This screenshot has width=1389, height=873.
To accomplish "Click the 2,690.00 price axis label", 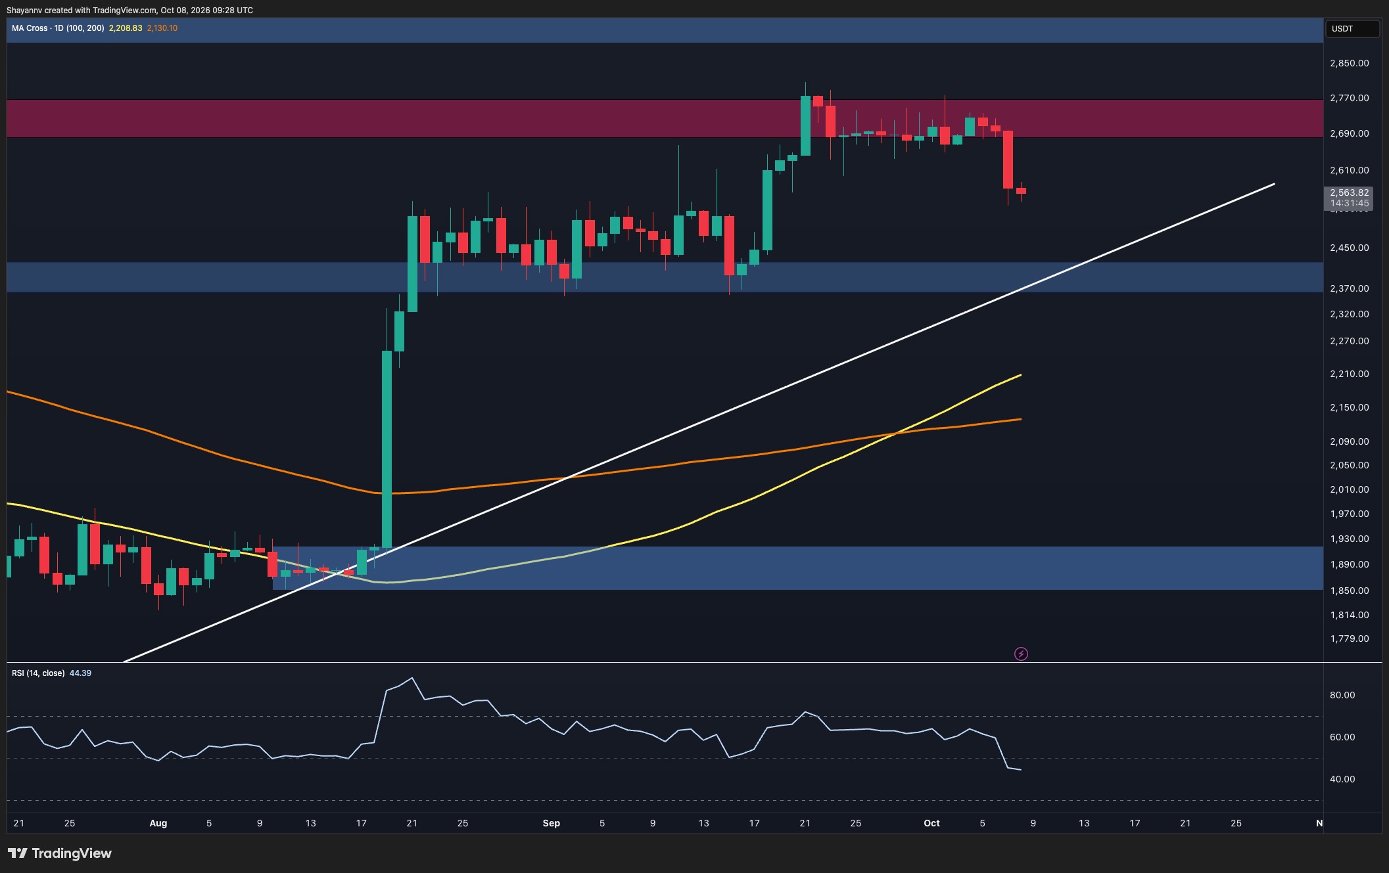I will [1349, 133].
